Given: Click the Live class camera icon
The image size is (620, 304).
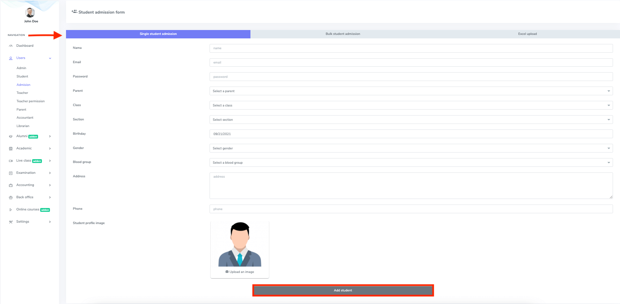Looking at the screenshot, I should tap(11, 161).
